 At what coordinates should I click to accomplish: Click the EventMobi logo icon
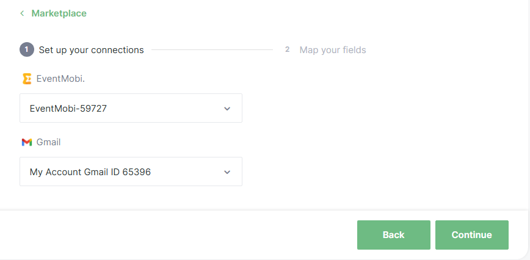27,79
